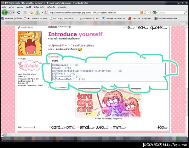This screenshot has width=189, height=148.
Task: Reload the page with the refresh icon
Action: pos(19,12)
